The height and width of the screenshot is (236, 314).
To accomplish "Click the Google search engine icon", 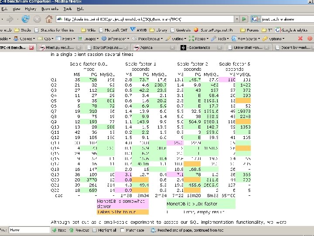I will 255,19.
